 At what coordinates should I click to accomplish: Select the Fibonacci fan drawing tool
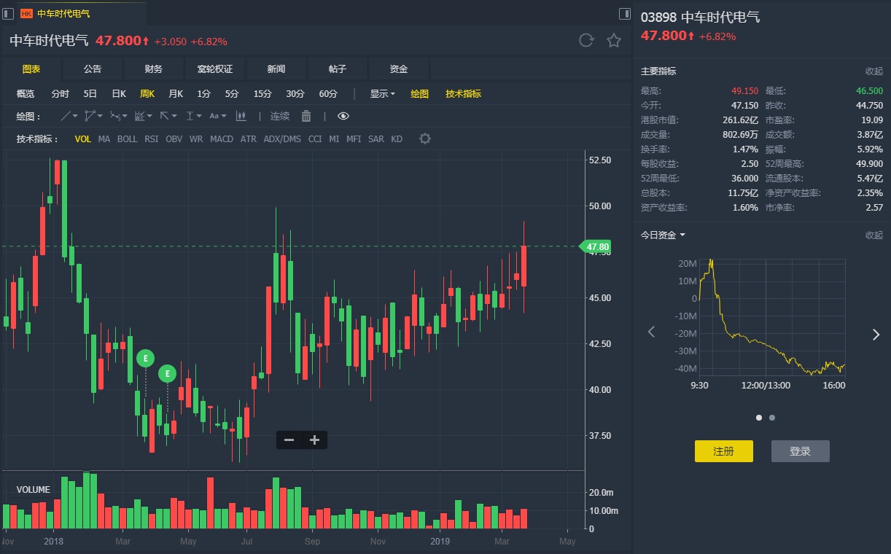coord(140,116)
